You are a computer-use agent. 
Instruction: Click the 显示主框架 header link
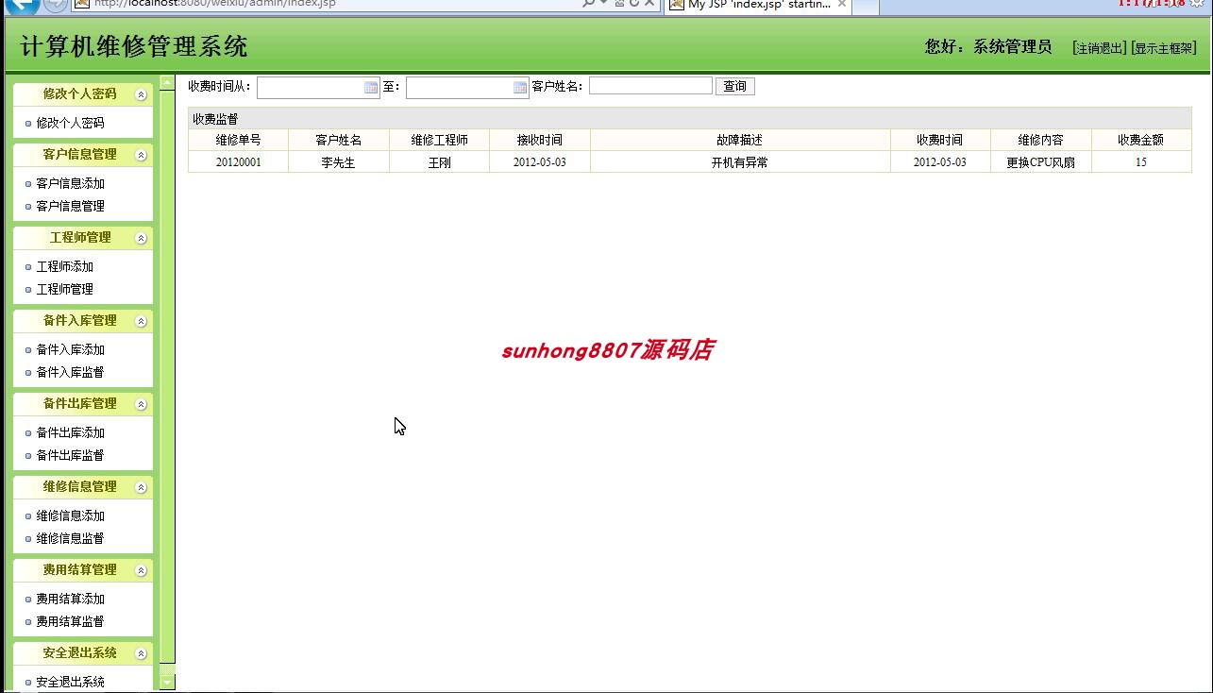coord(1164,48)
